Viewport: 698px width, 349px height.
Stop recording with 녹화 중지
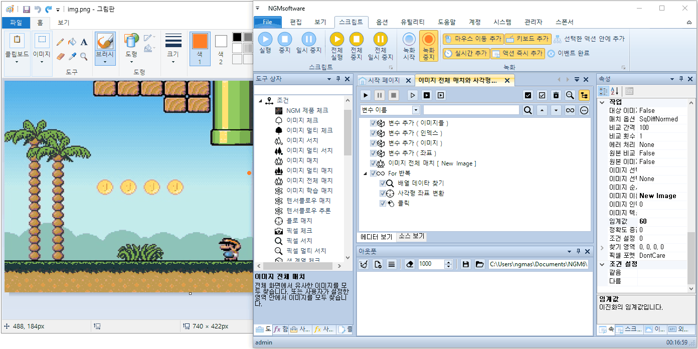429,46
